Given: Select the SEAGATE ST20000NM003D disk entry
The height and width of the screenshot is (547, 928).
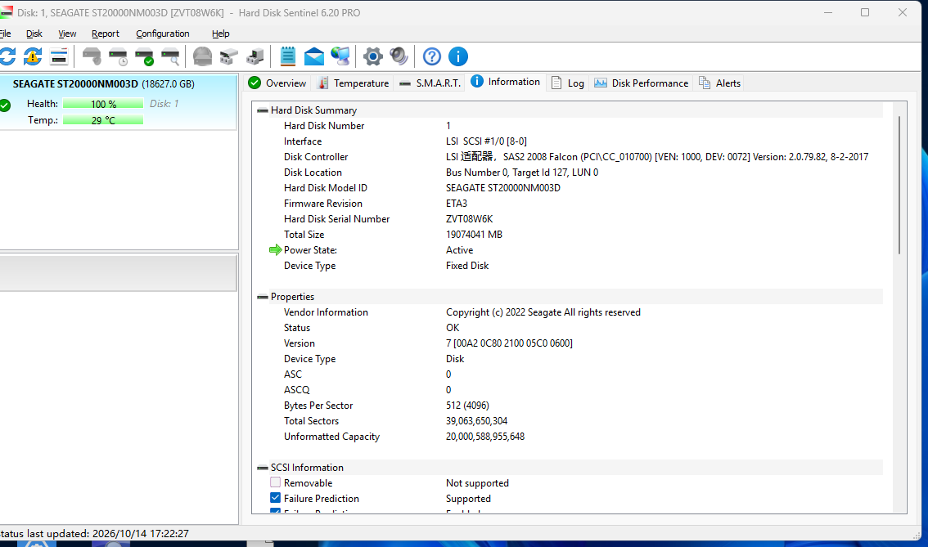Looking at the screenshot, I should (x=119, y=101).
